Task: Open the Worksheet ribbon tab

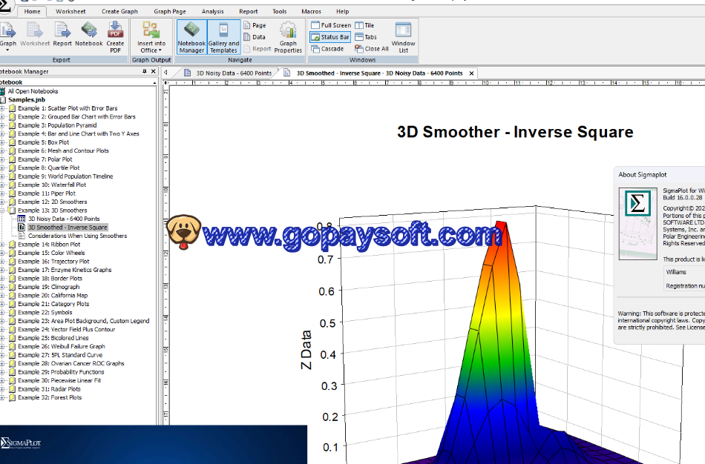Action: (x=70, y=11)
